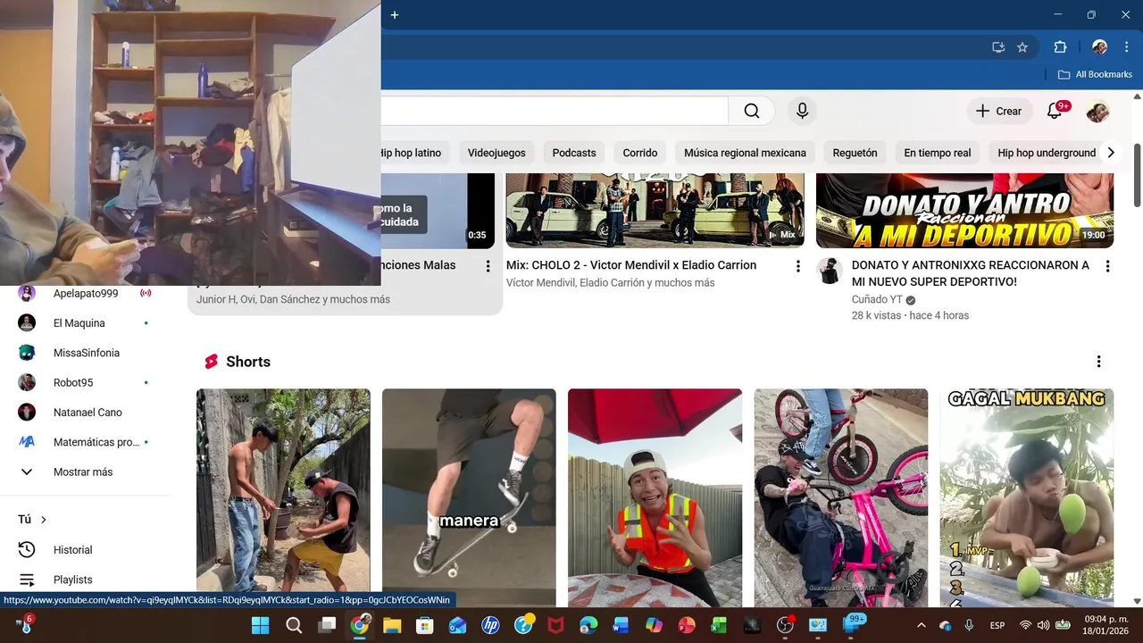
Task: Open DONATO Y ANTRONIXXG REACCIONARON video title
Action: (971, 273)
